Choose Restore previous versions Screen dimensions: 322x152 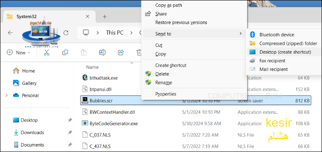[x=181, y=22]
